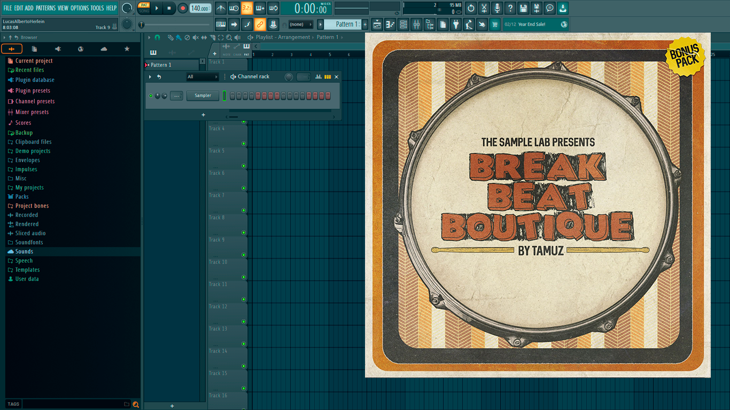
Task: Click the undo history icon
Action: (471, 8)
